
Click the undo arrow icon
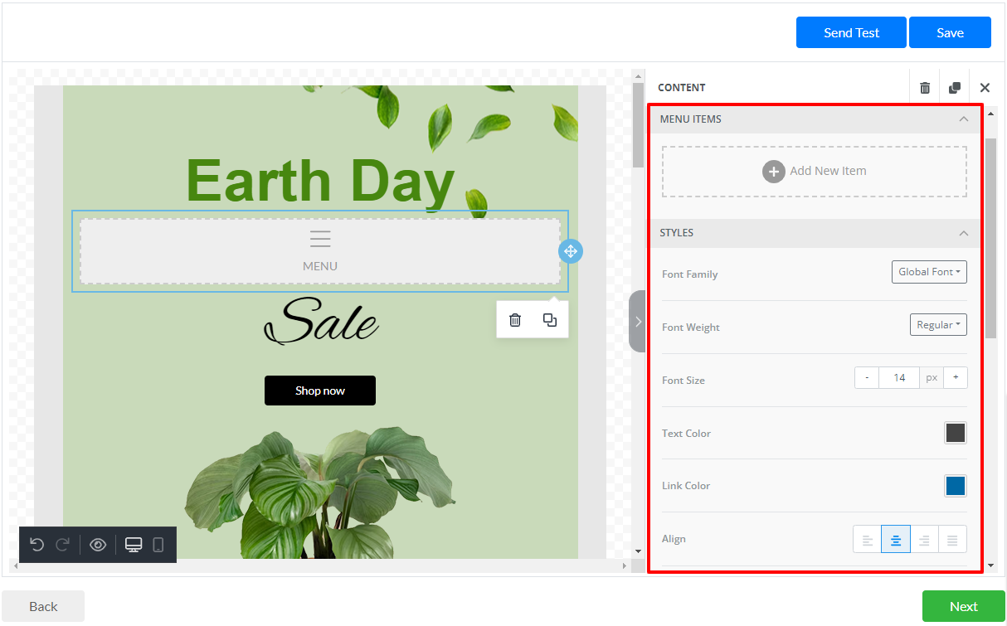pos(36,545)
